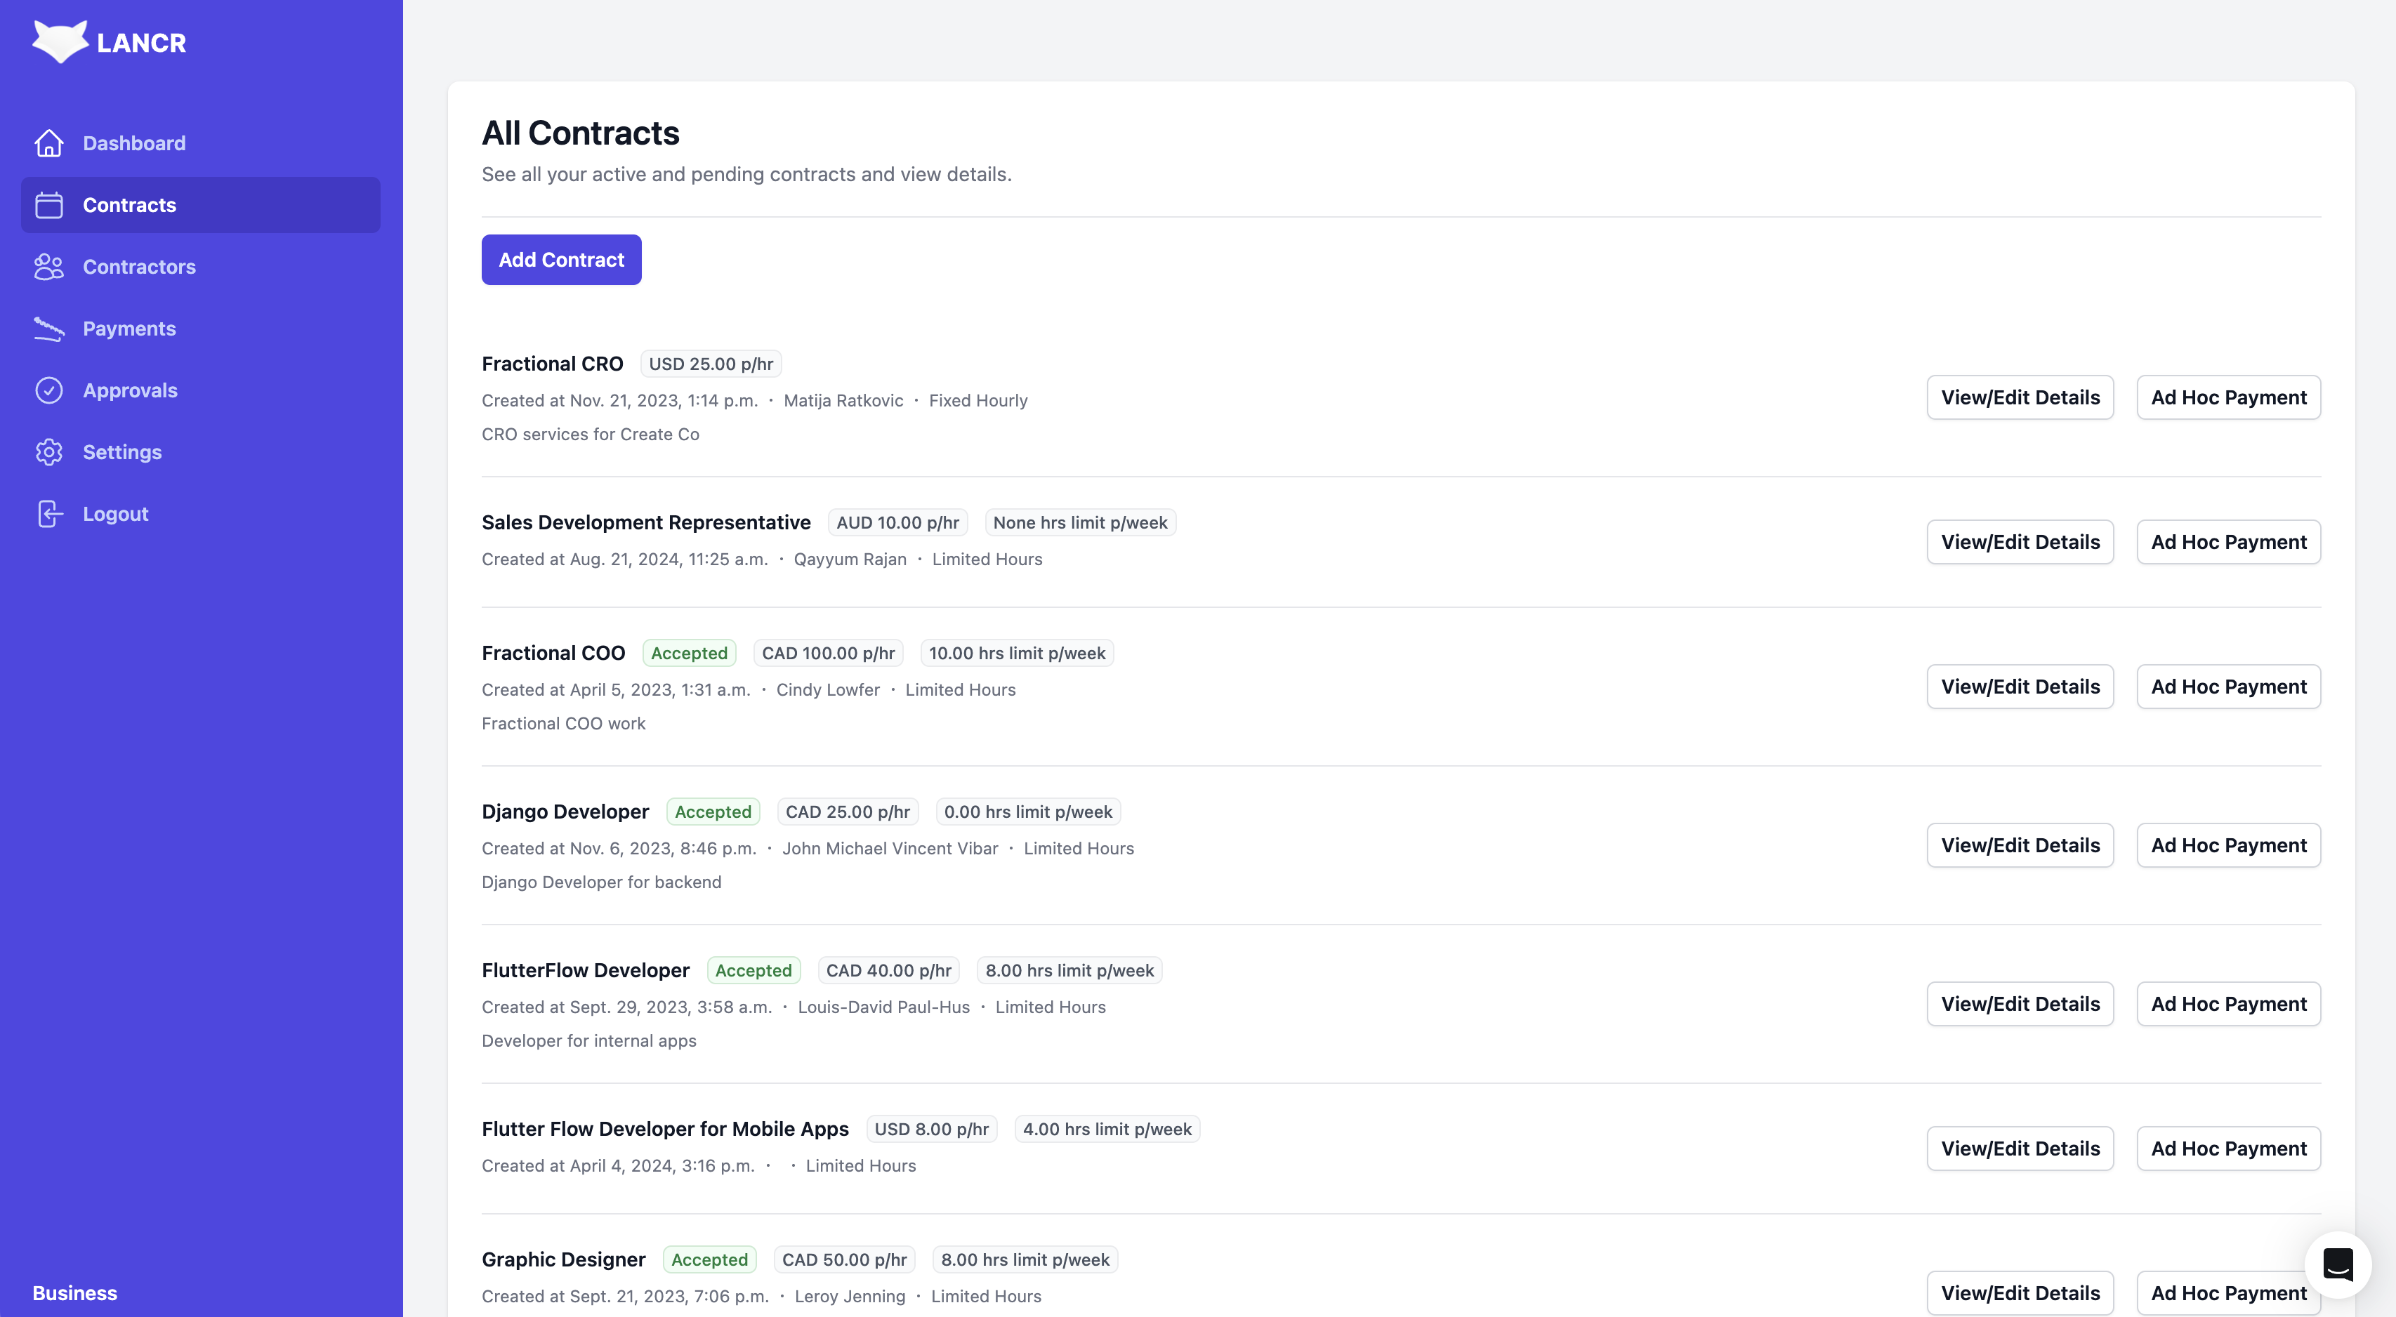2396x1317 pixels.
Task: Click the Business label in sidebar footer
Action: point(74,1293)
